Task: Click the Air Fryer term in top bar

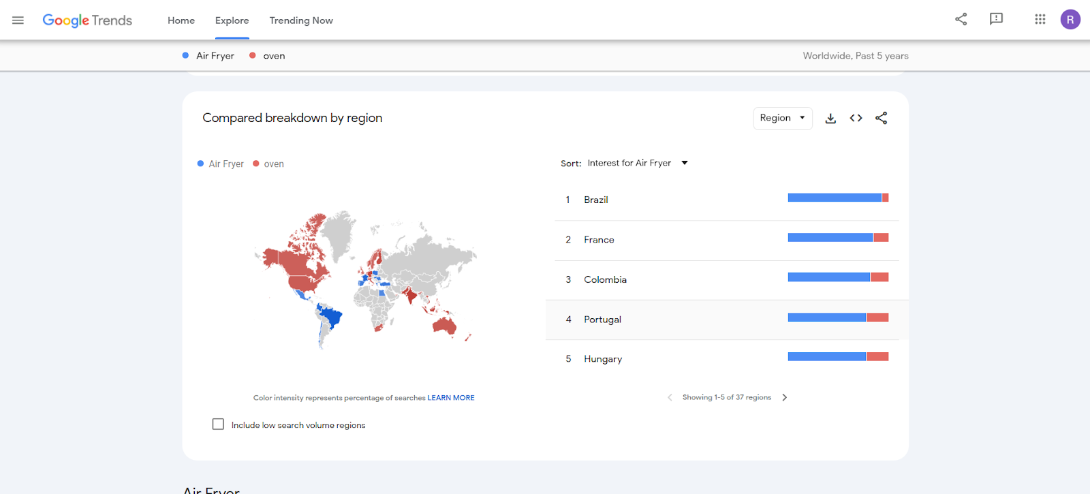Action: 208,56
